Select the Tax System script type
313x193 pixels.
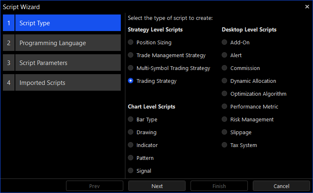pyautogui.click(x=225, y=145)
